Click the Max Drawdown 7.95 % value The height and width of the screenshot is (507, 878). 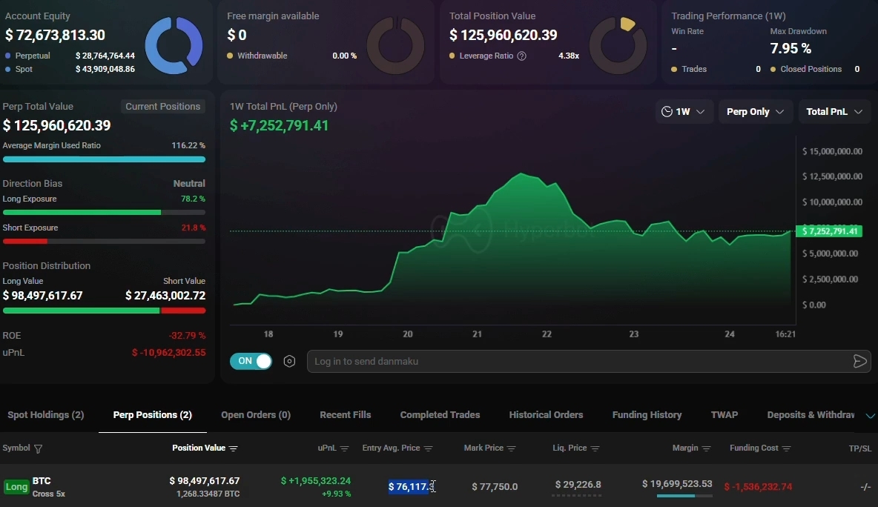tap(790, 49)
